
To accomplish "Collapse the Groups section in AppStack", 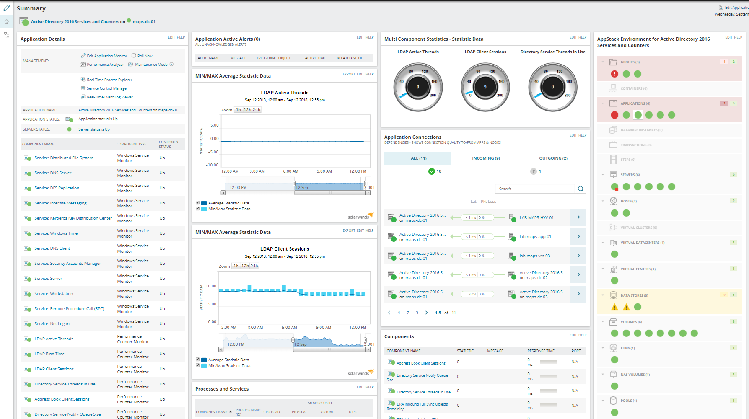I will (x=603, y=62).
